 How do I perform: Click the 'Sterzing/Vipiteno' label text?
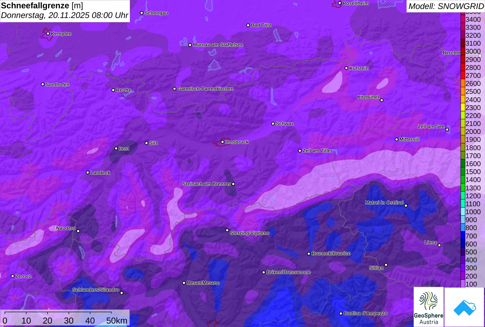coord(250,233)
